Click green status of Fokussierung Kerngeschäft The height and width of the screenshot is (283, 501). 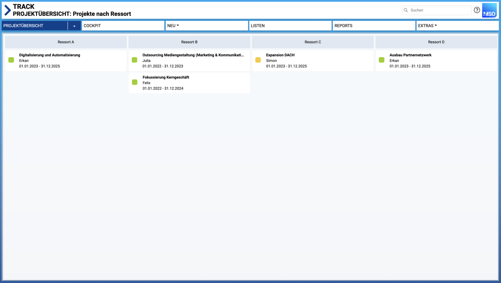(135, 82)
